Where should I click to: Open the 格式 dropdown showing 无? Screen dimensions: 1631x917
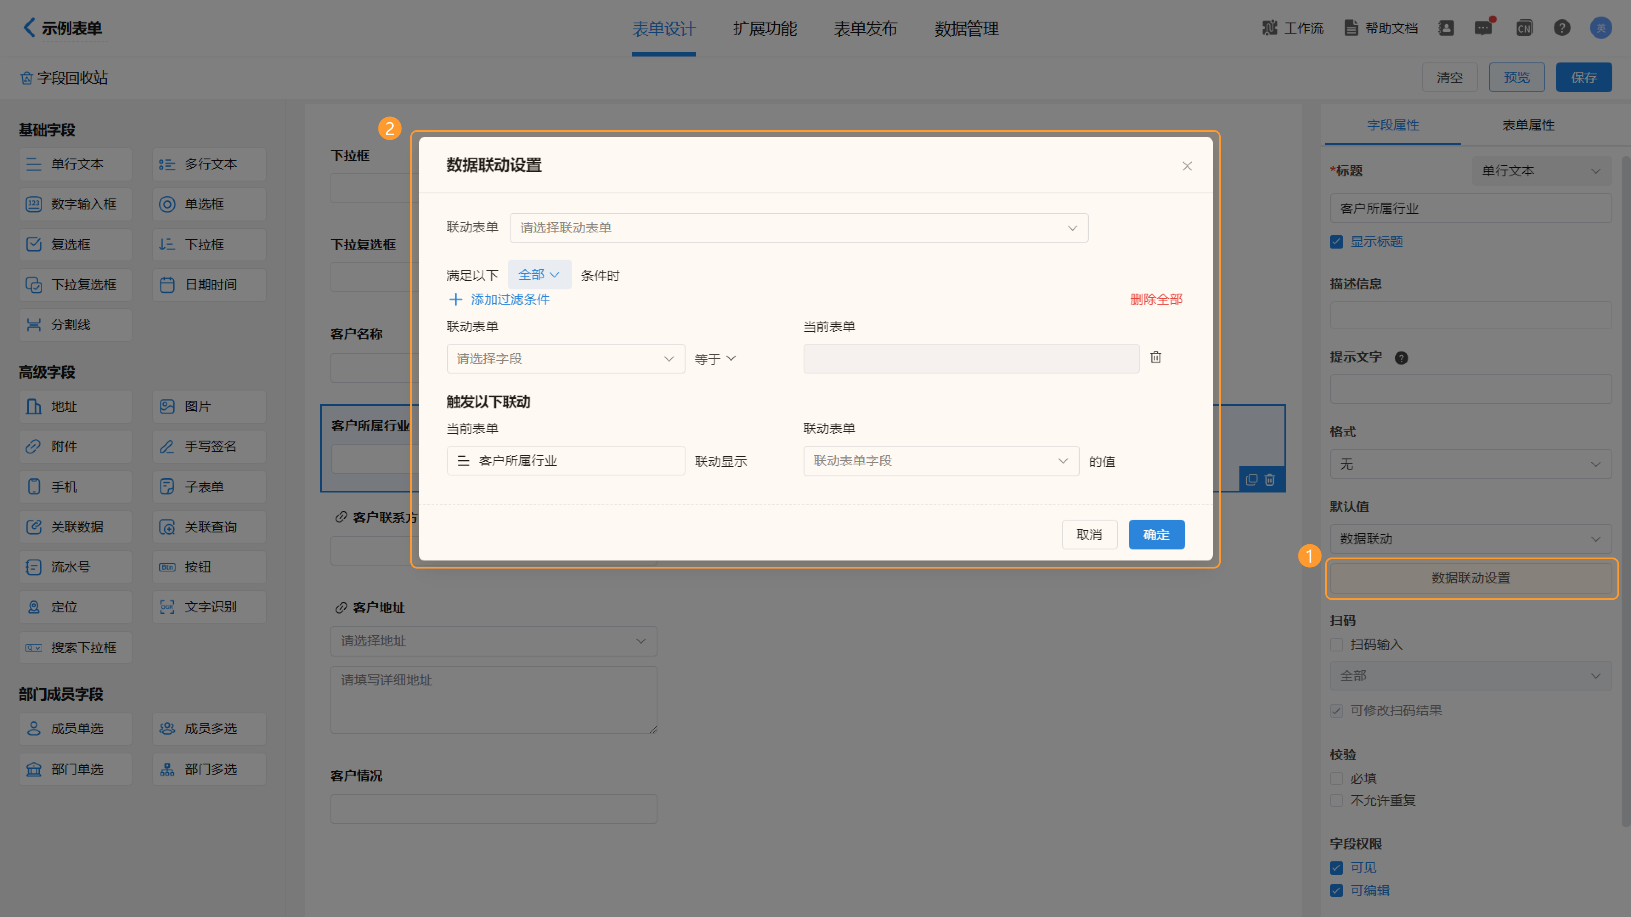coord(1470,464)
